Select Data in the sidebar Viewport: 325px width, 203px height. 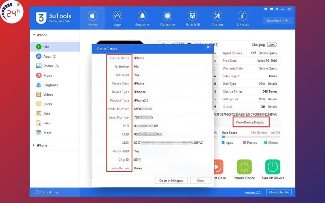(55, 114)
